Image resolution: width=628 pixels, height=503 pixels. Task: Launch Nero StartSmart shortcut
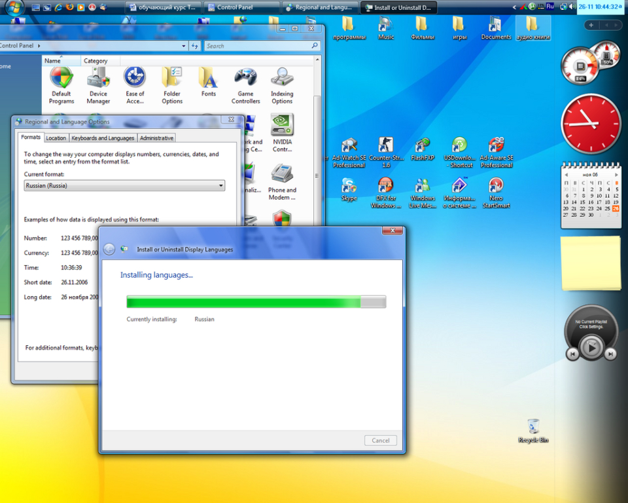[x=497, y=193]
